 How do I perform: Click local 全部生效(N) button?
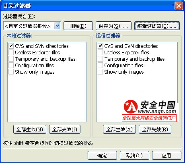point(30,129)
